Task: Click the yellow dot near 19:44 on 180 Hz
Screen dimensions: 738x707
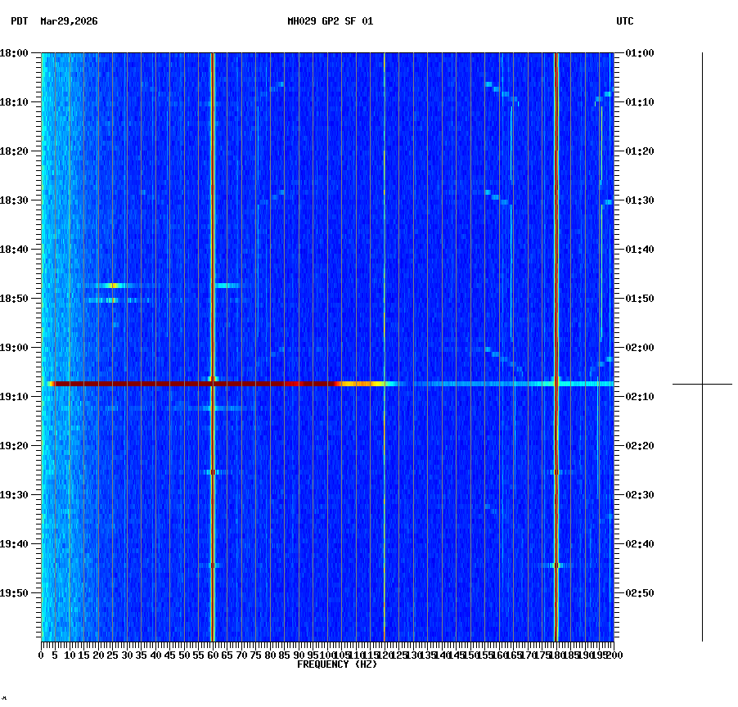Action: [558, 565]
